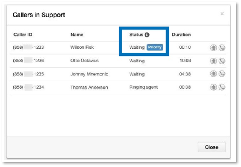Click the info icon beside Status header
The width and height of the screenshot is (241, 167).
pyautogui.click(x=147, y=35)
